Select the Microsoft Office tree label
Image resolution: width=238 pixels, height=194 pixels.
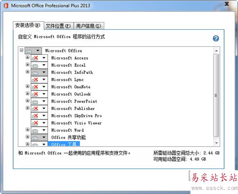click(63, 51)
